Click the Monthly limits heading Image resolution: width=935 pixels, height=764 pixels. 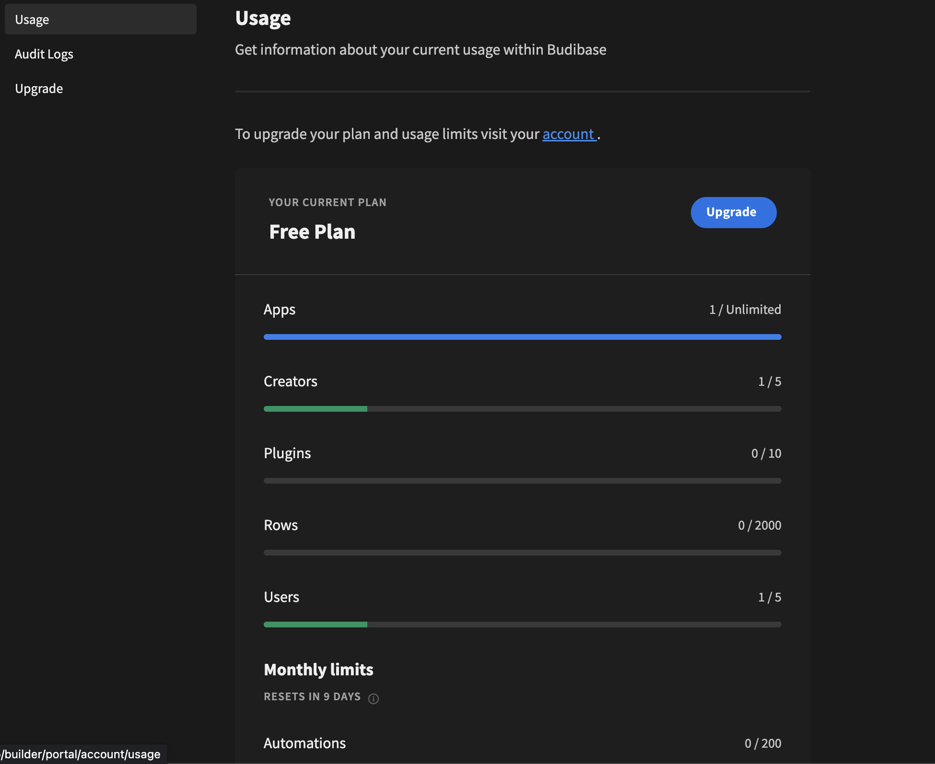[x=318, y=670]
